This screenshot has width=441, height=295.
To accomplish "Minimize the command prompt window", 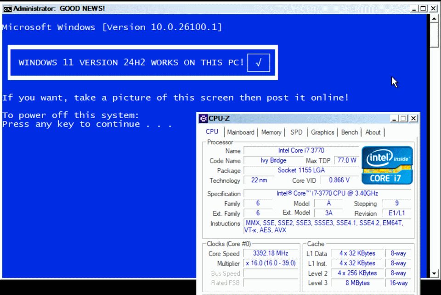I will (414, 9).
